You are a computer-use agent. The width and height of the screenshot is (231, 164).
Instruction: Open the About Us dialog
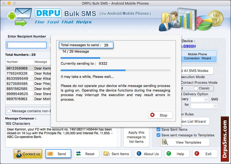[148, 154]
